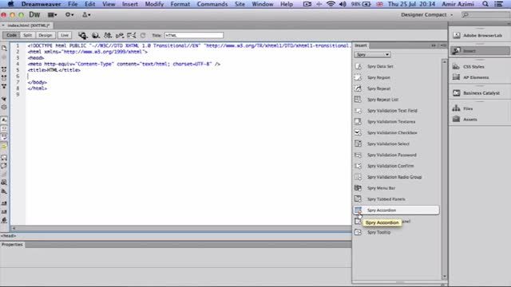
Task: Open the Spry category dropdown
Action: click(372, 55)
